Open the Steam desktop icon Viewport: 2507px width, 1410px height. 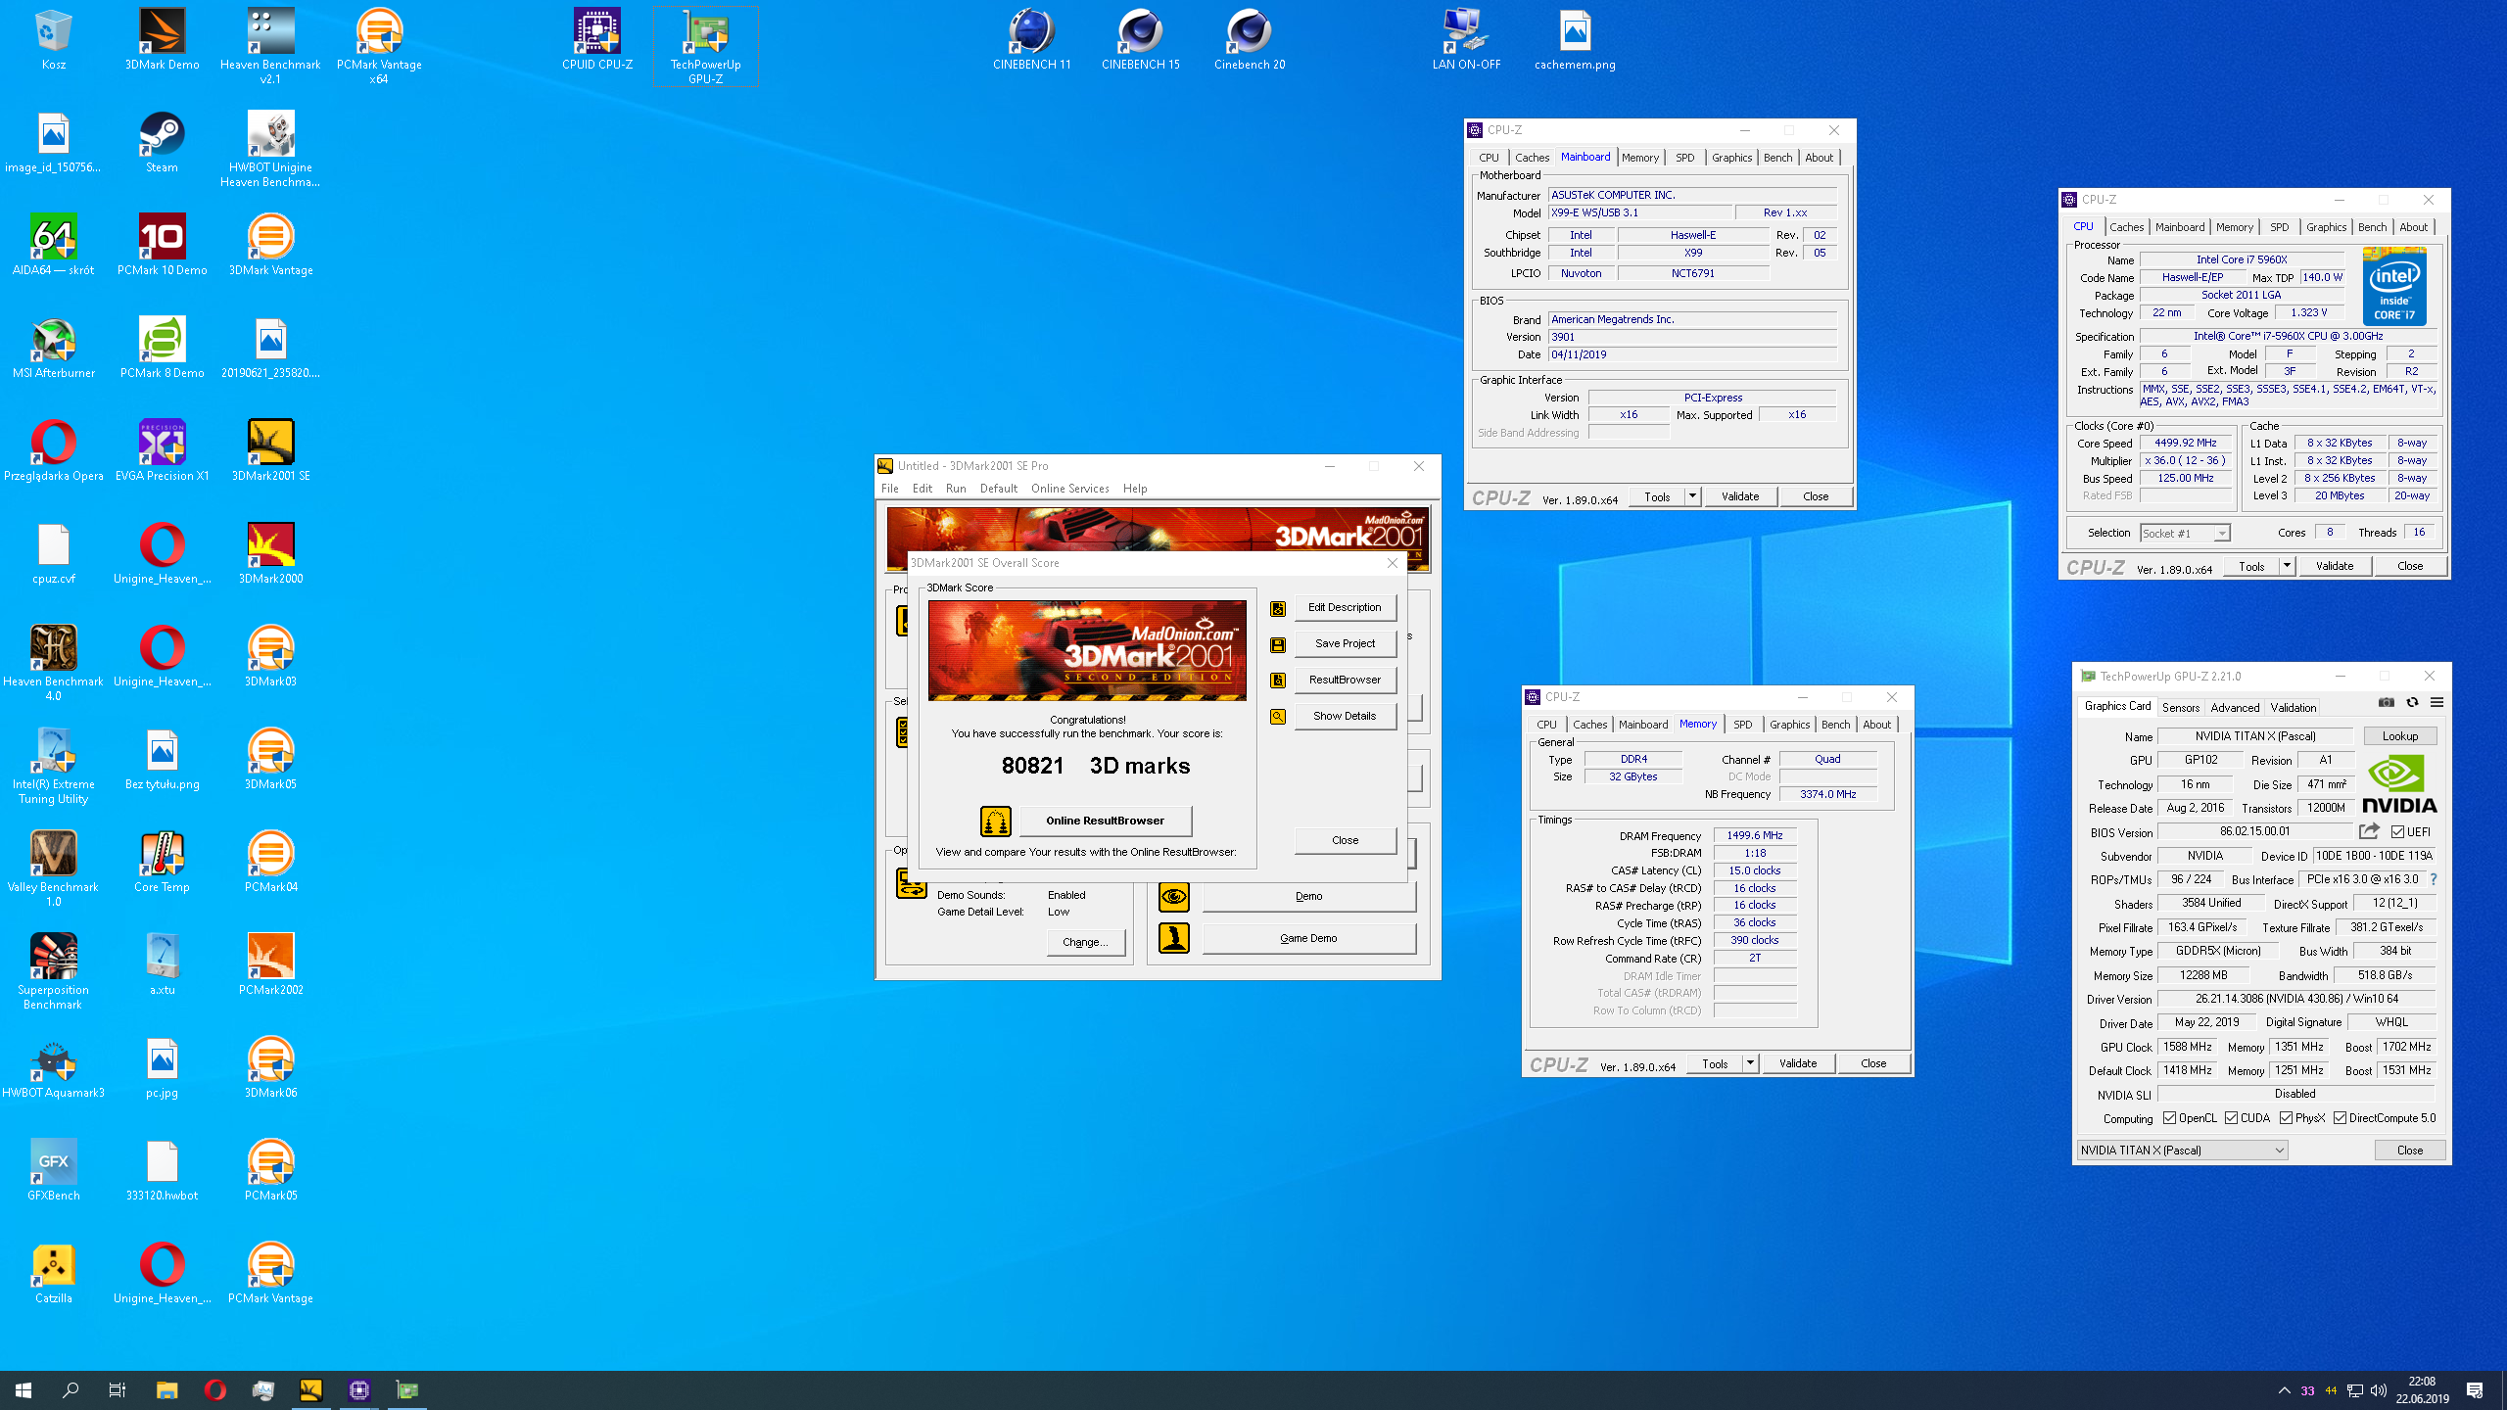point(162,143)
